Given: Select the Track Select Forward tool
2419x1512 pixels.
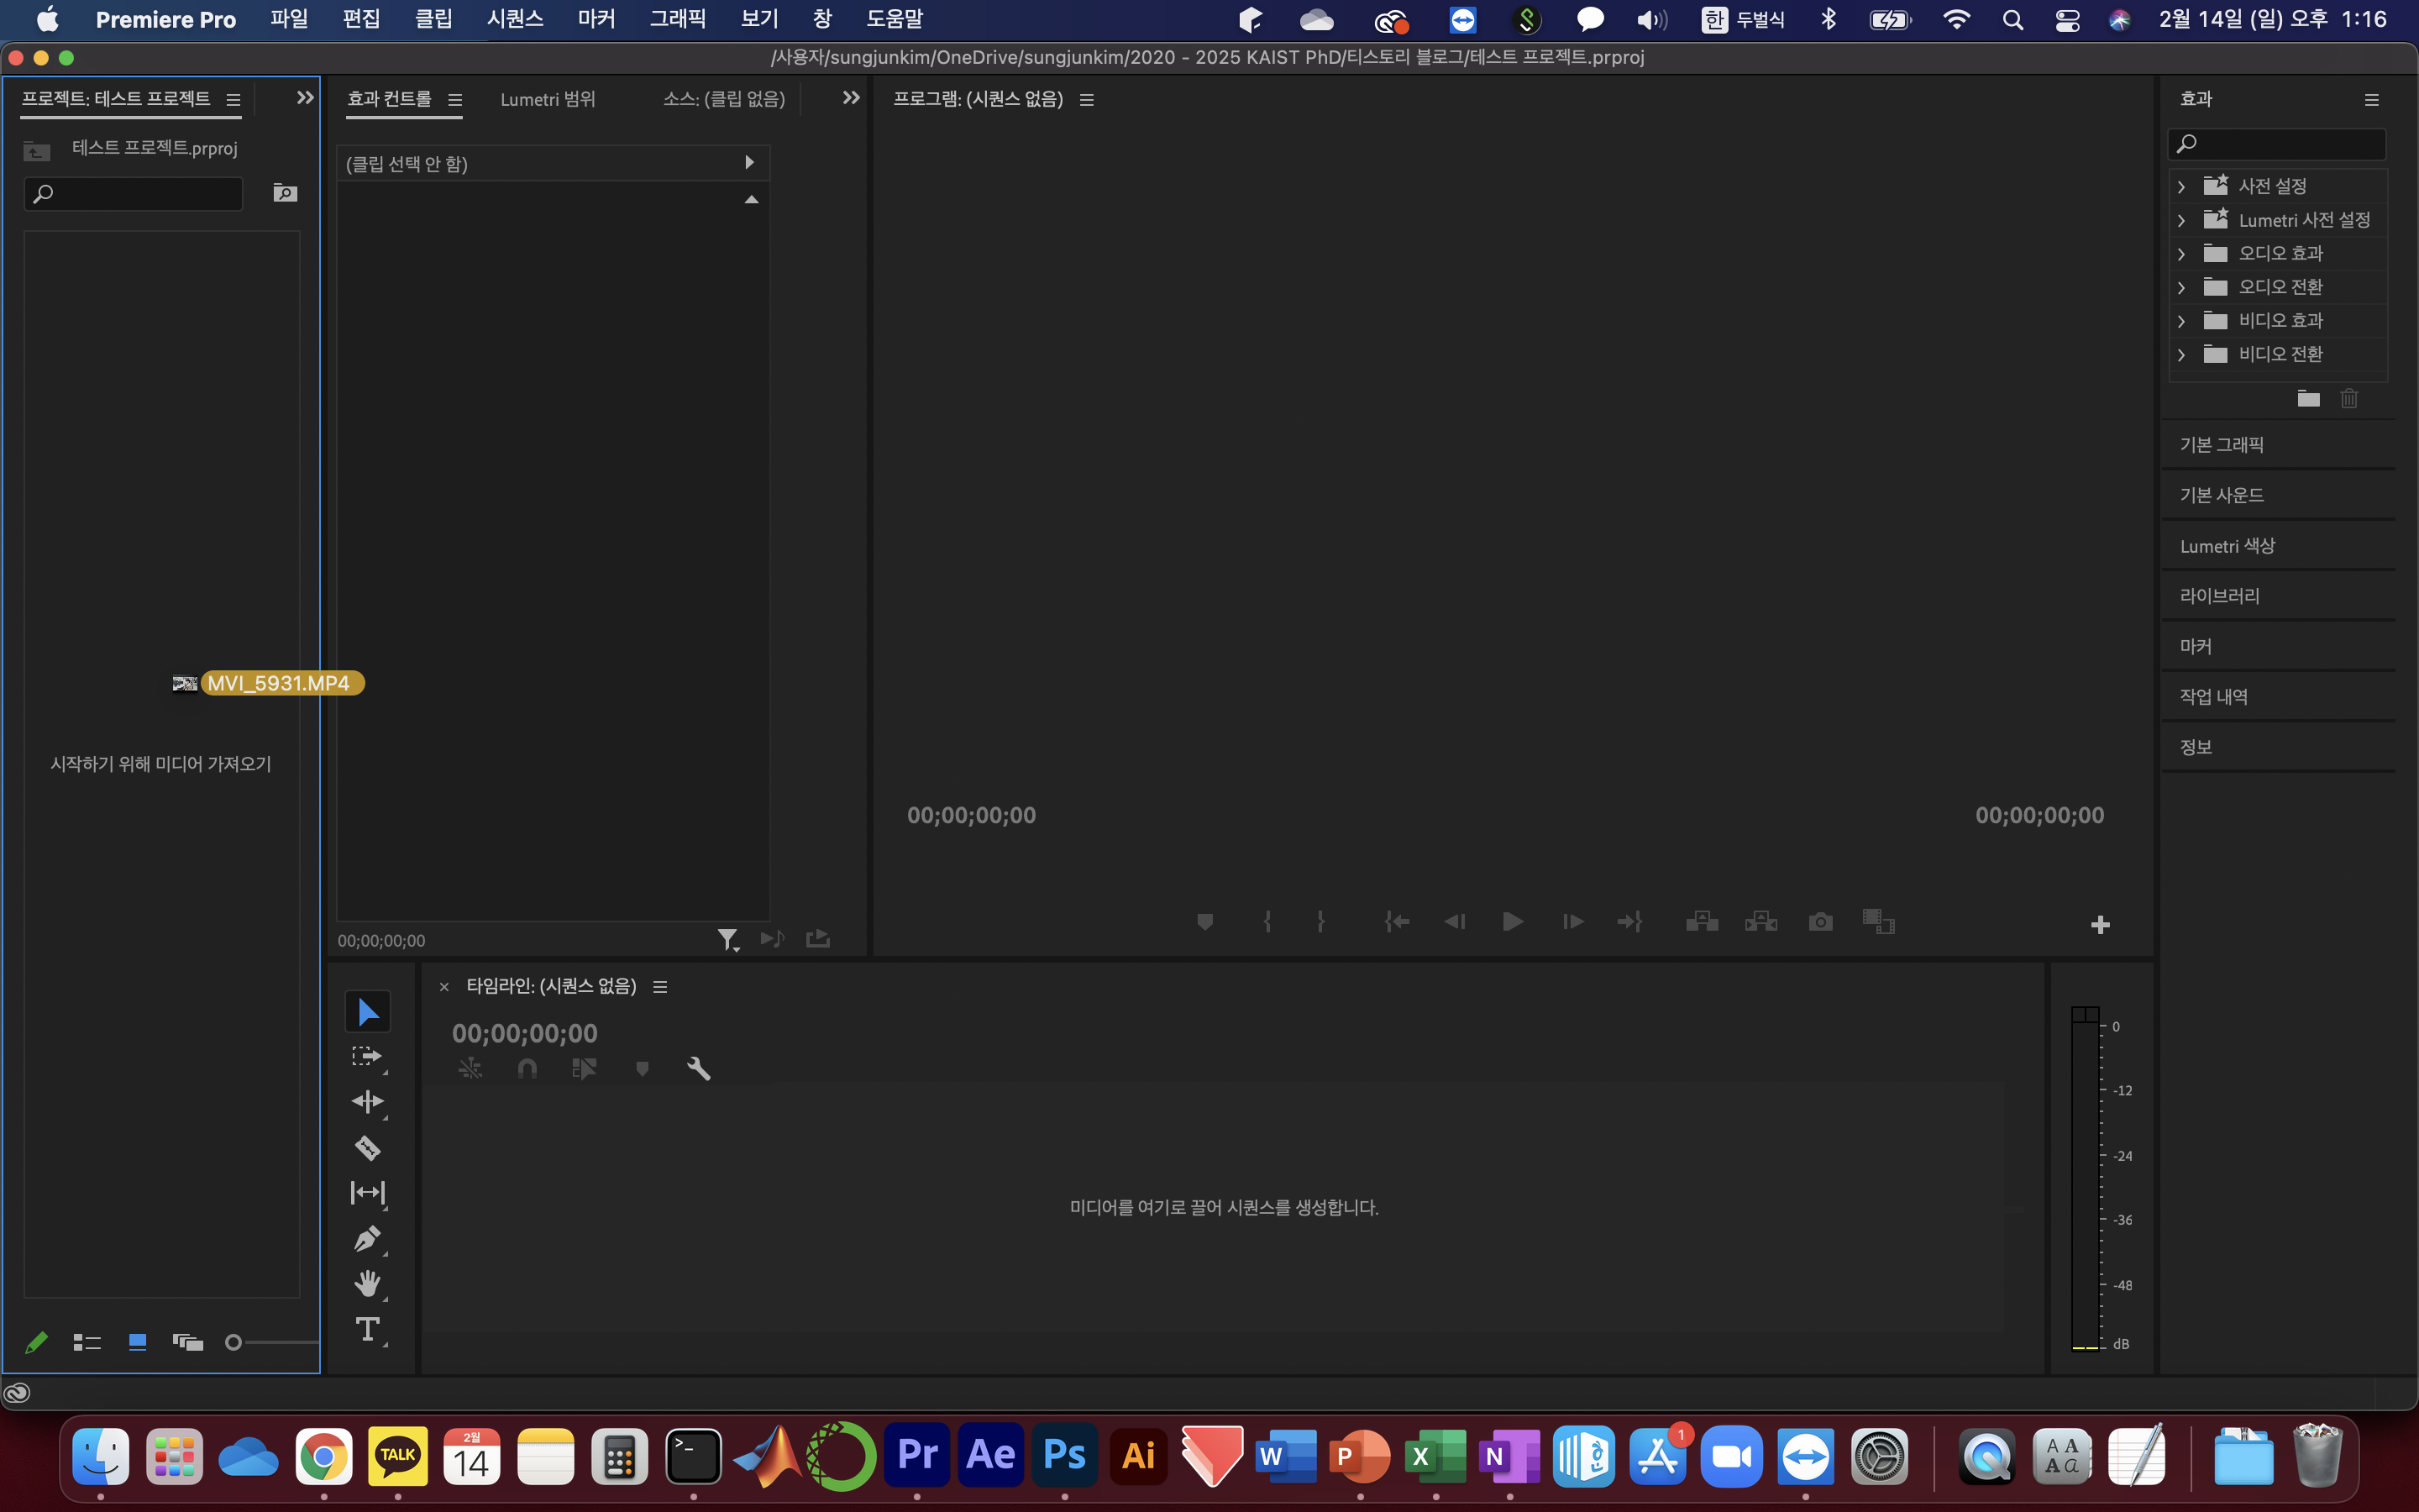Looking at the screenshot, I should (x=367, y=1056).
